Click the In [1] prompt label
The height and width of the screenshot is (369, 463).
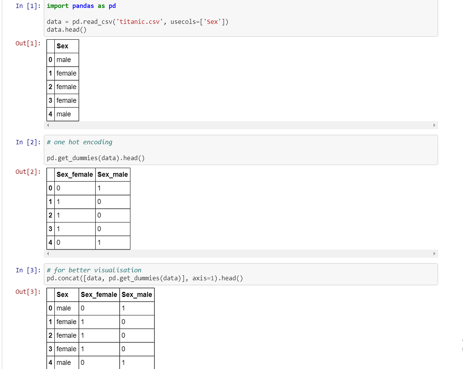tap(27, 6)
